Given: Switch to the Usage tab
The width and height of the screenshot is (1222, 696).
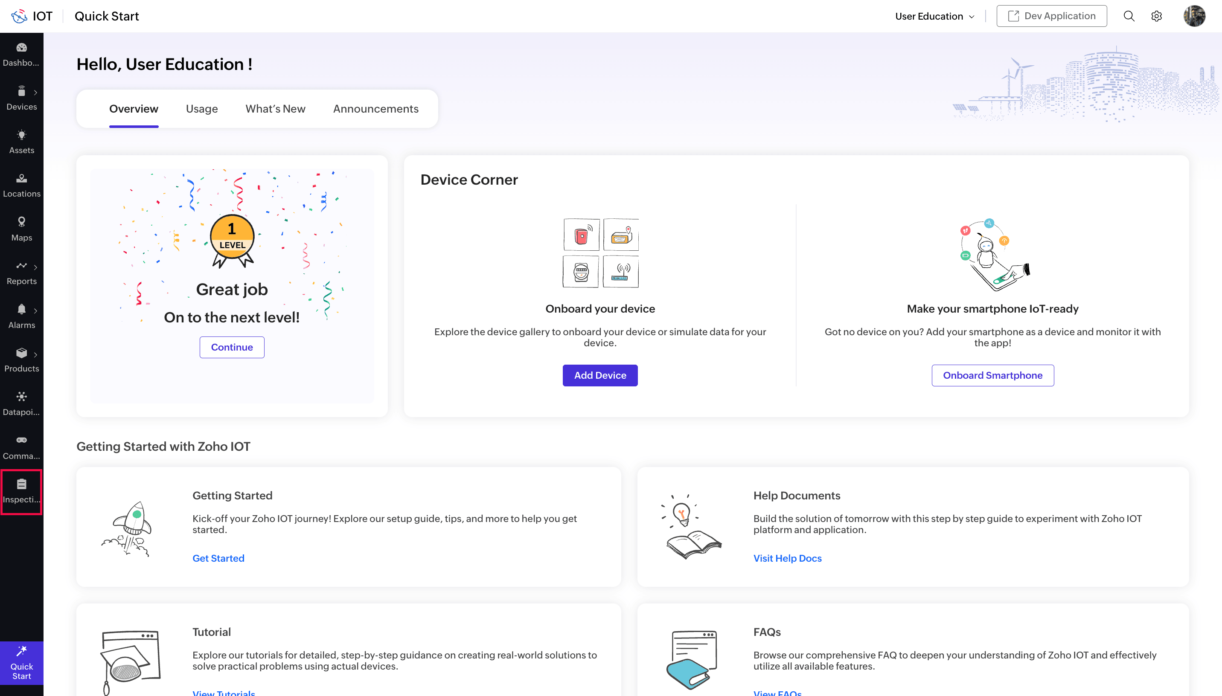Looking at the screenshot, I should click(x=202, y=108).
